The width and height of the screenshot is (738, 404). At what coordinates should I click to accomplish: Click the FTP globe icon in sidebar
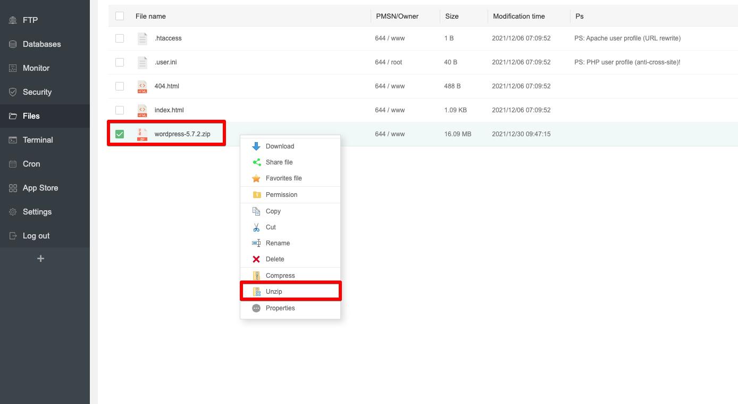[13, 20]
